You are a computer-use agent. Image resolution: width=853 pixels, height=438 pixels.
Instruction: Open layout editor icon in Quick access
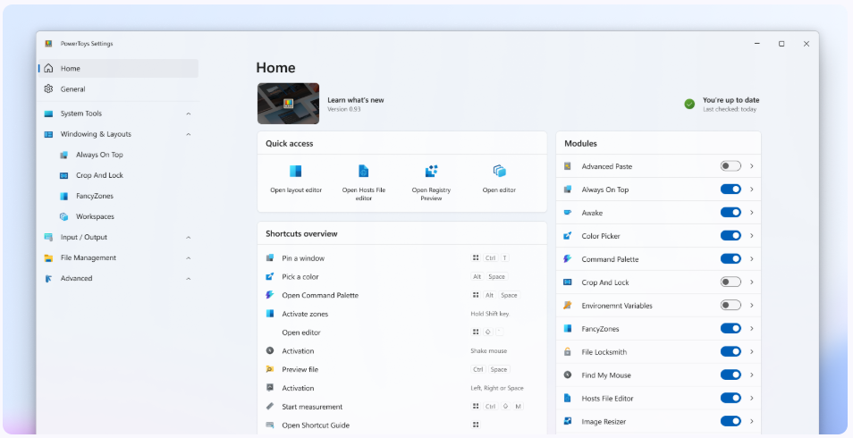(x=295, y=172)
